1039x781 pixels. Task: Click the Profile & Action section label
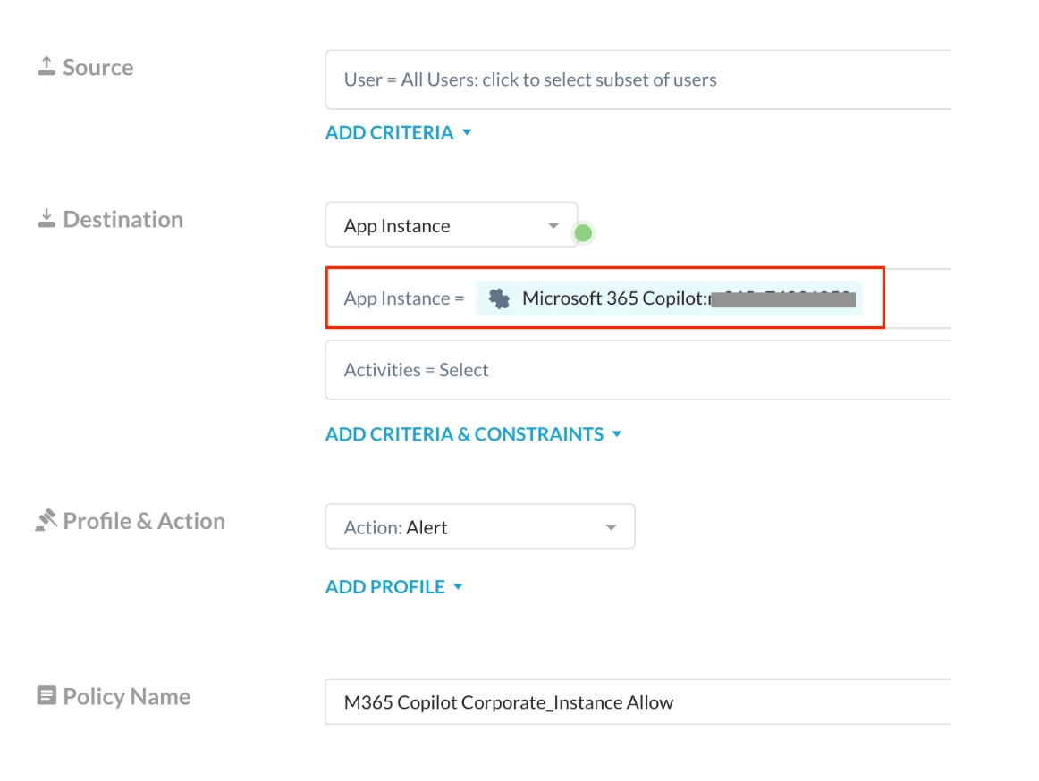point(145,521)
